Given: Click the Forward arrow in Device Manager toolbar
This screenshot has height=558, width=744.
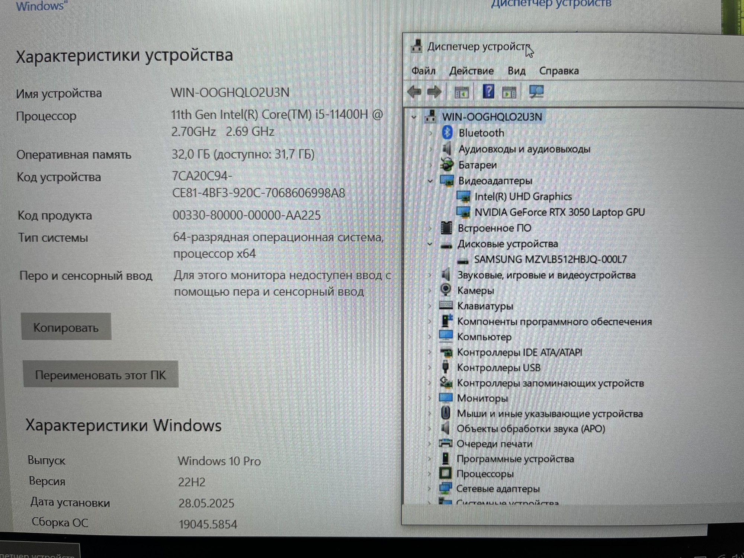Looking at the screenshot, I should [434, 92].
